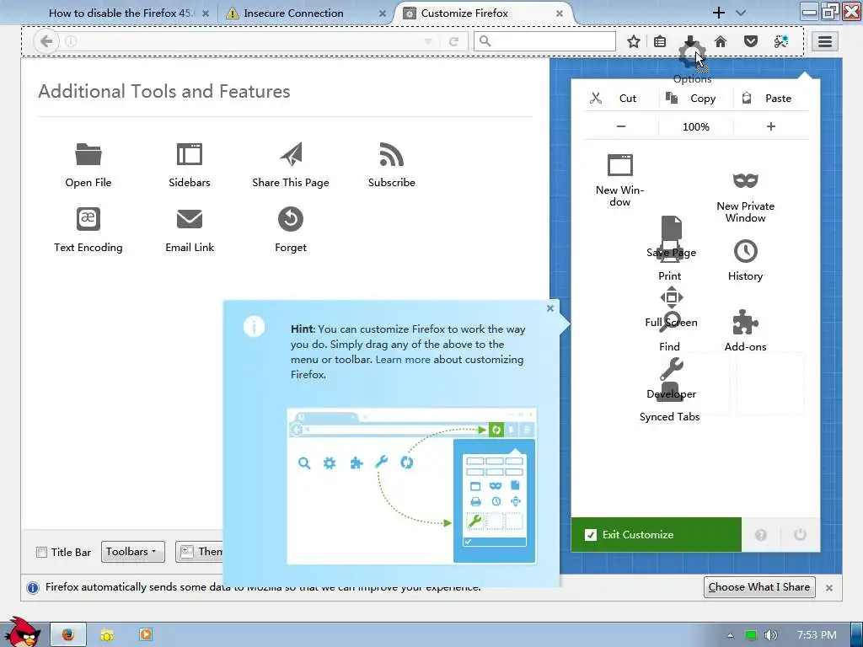
Task: Click Cut in the edit controls
Action: point(620,99)
